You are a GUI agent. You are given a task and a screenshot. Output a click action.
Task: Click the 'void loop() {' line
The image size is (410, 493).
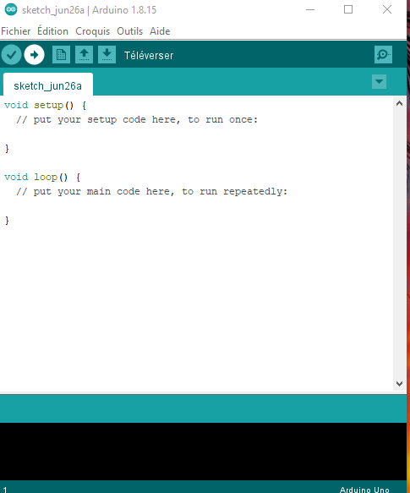42,178
